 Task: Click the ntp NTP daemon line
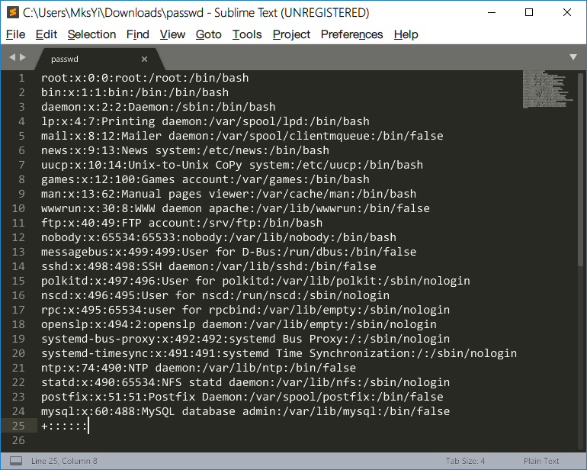coord(198,368)
